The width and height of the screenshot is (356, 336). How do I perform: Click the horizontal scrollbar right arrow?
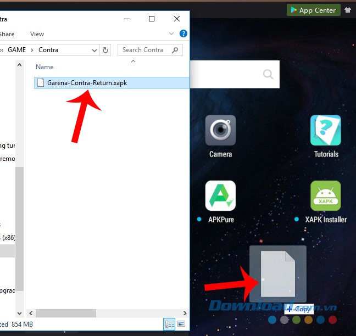click(185, 313)
